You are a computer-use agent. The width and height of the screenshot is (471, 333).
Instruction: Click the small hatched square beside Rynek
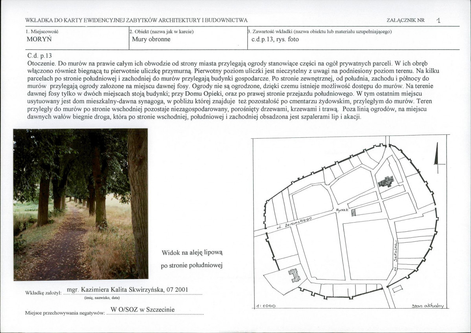click(353, 212)
